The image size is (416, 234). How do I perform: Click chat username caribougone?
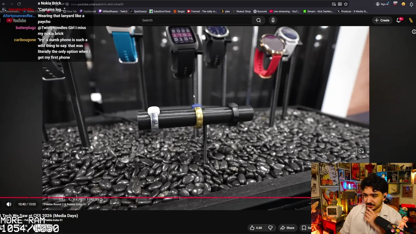point(25,40)
